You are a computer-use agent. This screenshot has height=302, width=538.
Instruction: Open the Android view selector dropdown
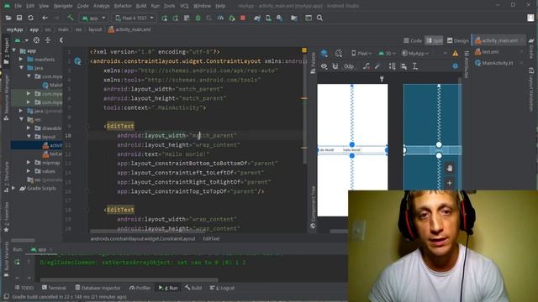click(21, 40)
